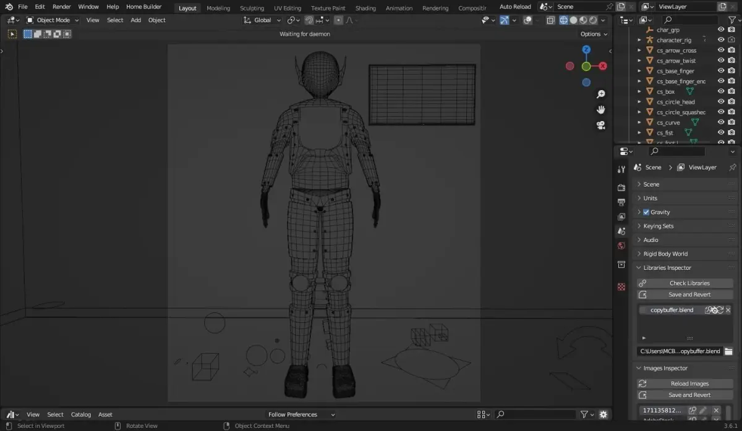Open the World properties tab icon
This screenshot has width=742, height=431.
pyautogui.click(x=621, y=246)
